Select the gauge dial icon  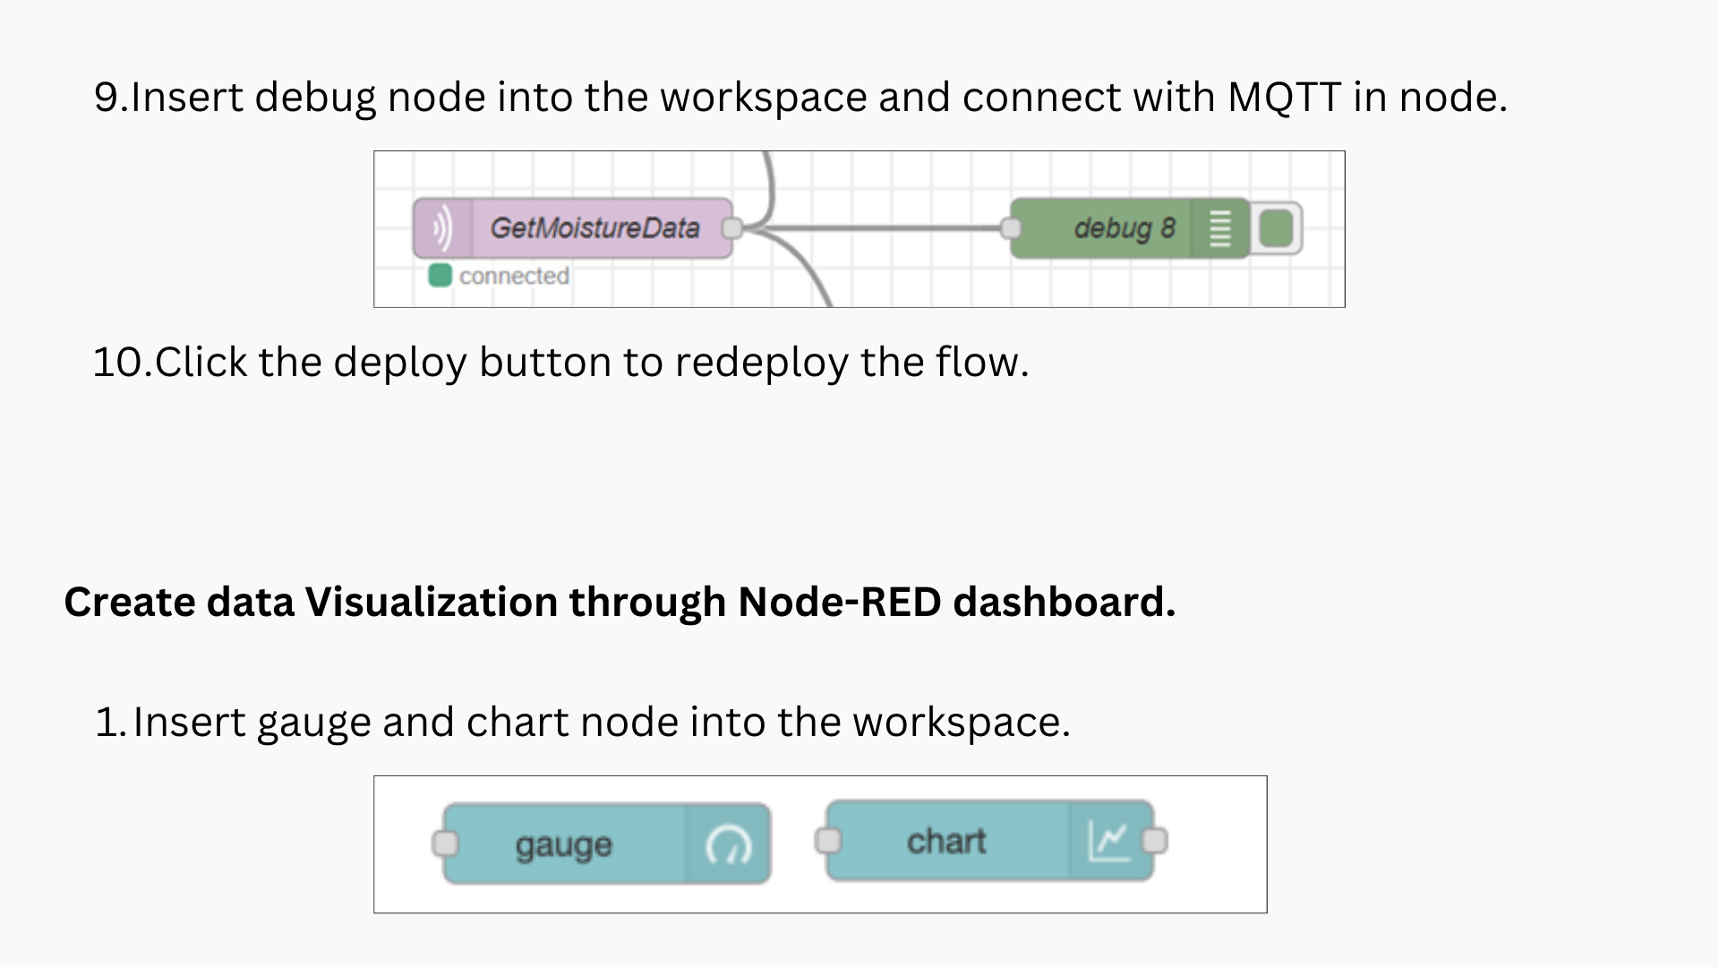pyautogui.click(x=728, y=843)
